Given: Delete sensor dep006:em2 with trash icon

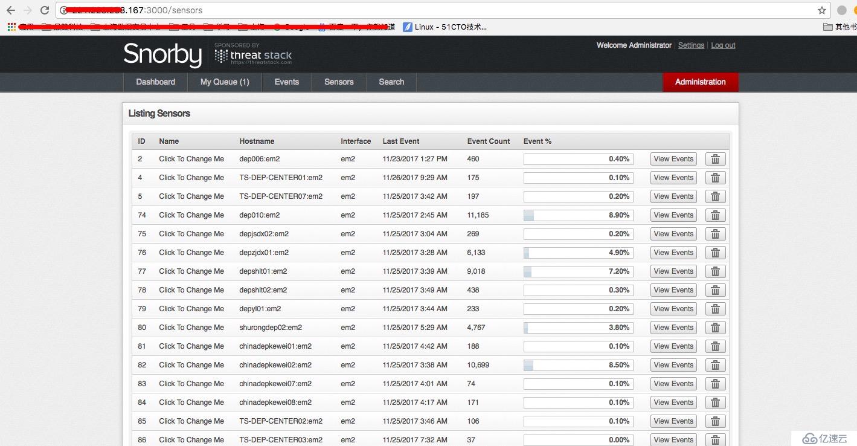Looking at the screenshot, I should [715, 159].
